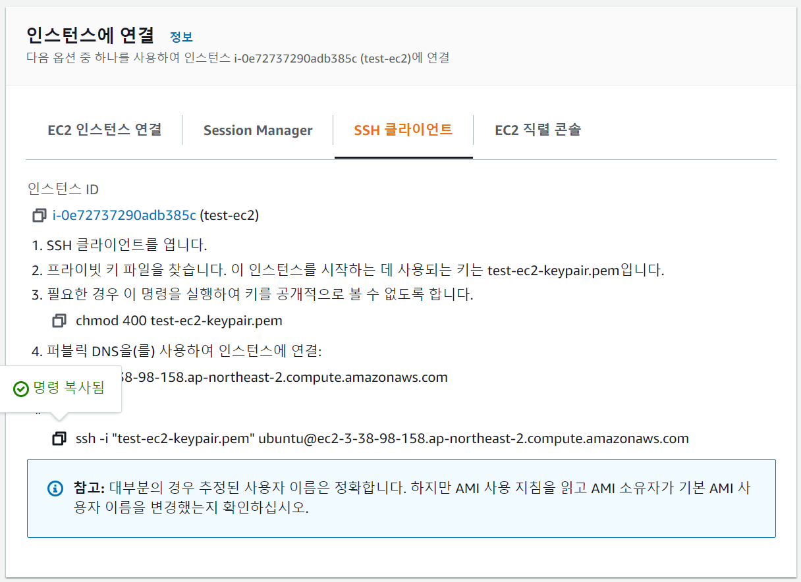
Task: Click the 참고 note text in the blue box
Action: (x=412, y=498)
